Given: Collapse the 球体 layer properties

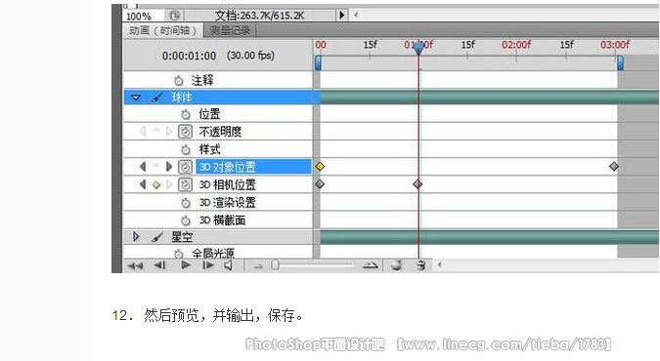Looking at the screenshot, I should (136, 98).
